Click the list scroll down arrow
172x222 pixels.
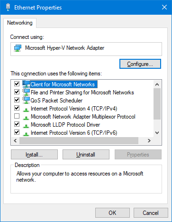157,133
